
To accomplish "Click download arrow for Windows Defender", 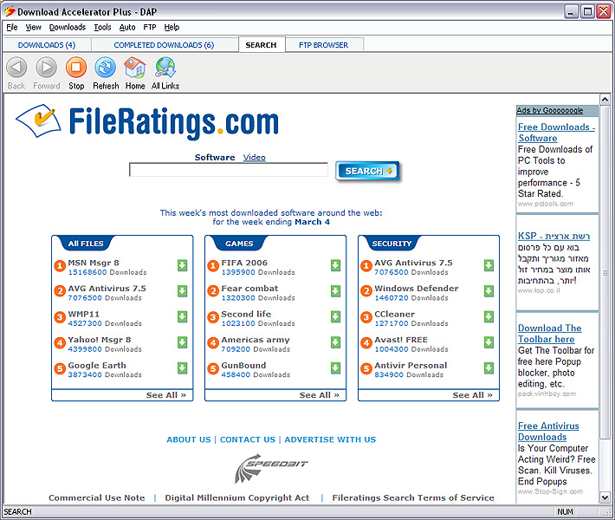I will 489,291.
